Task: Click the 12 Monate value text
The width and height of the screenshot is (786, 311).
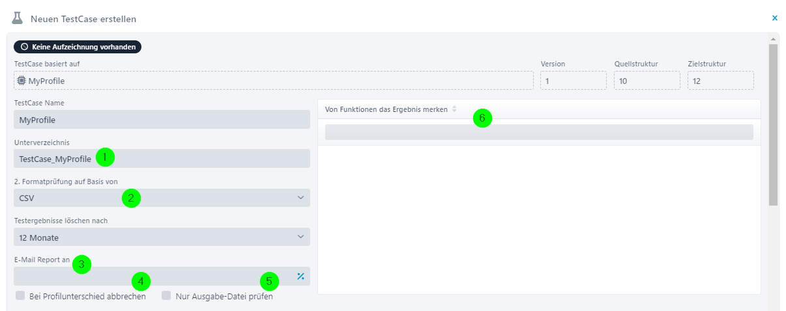Action: click(x=39, y=237)
